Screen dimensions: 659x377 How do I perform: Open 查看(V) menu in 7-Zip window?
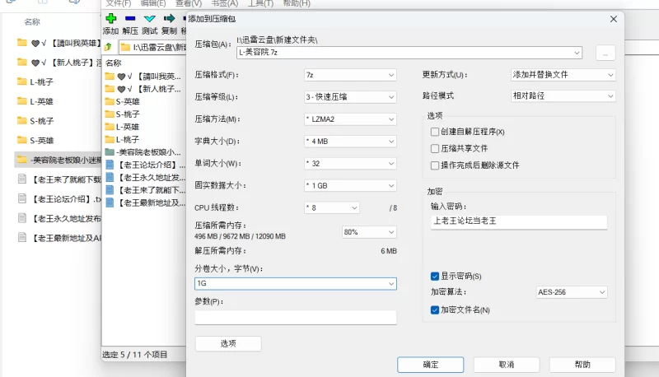tap(189, 3)
